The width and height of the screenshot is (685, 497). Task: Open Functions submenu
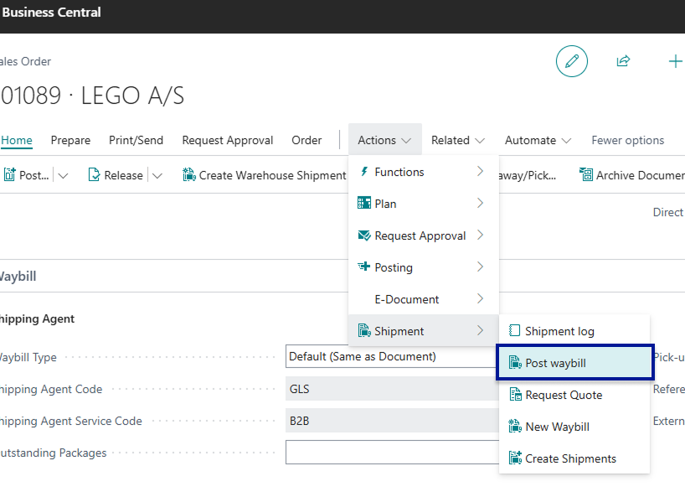click(x=424, y=172)
